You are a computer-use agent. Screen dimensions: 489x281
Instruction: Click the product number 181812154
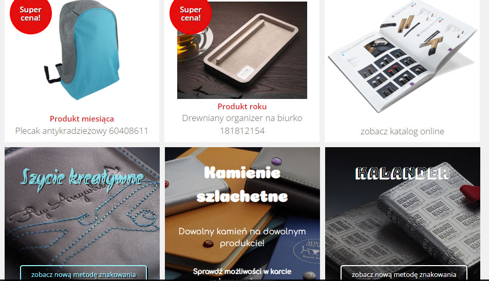point(242,131)
